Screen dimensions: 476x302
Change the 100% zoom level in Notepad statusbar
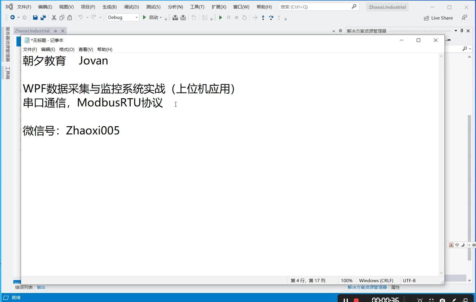(x=346, y=280)
